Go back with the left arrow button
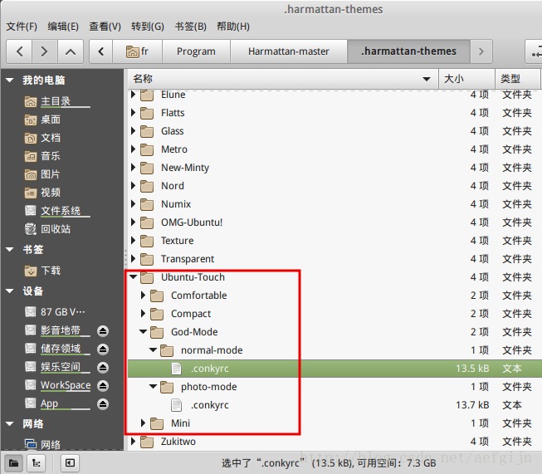This screenshot has height=474, width=542. pyautogui.click(x=19, y=51)
